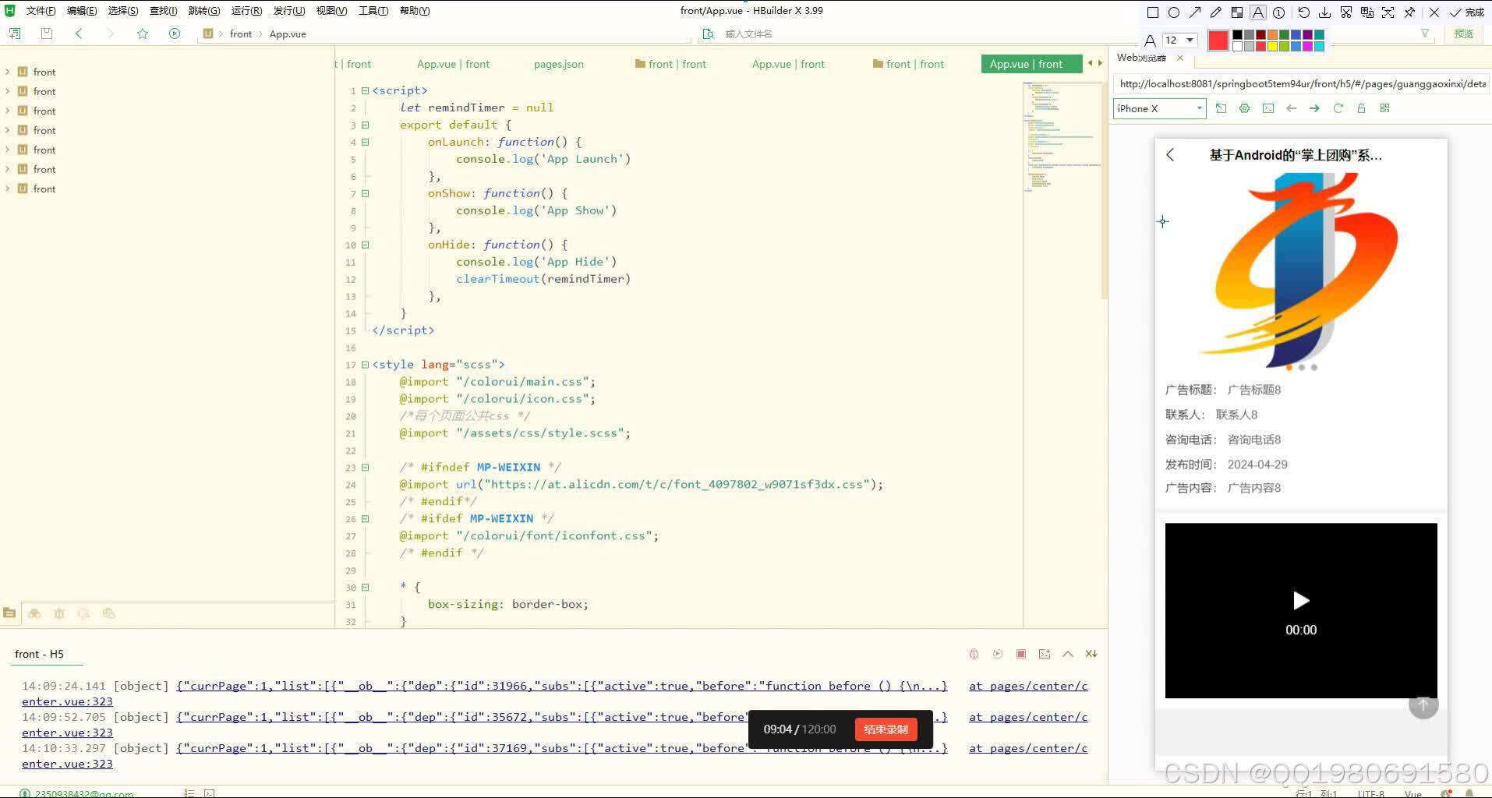Screen dimensions: 1492x798
Task: Pick the magenta color swatch
Action: [1307, 46]
